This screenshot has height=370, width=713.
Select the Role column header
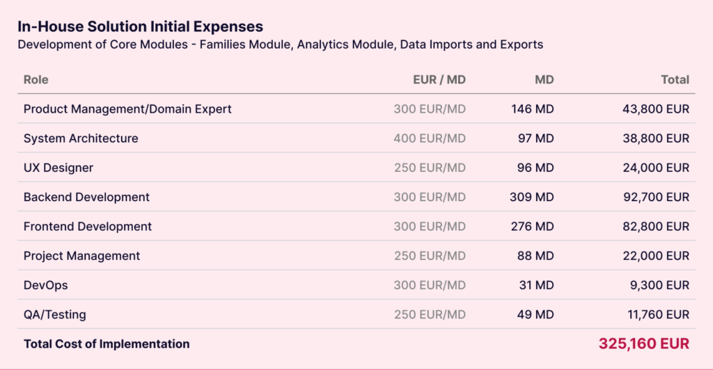(36, 79)
